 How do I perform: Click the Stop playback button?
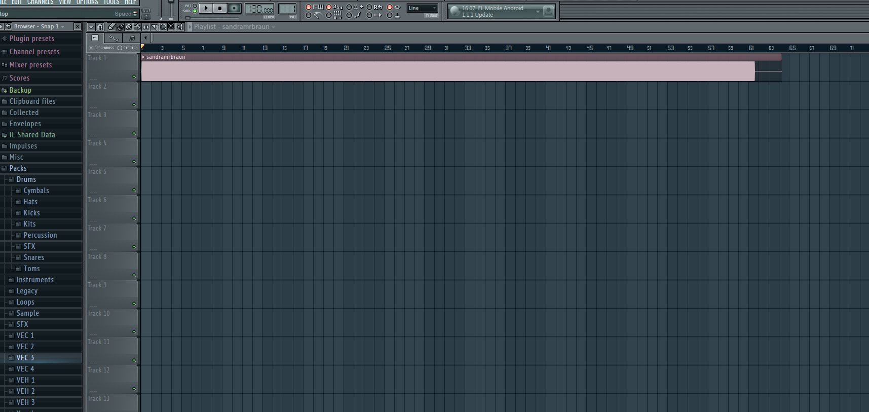click(220, 8)
